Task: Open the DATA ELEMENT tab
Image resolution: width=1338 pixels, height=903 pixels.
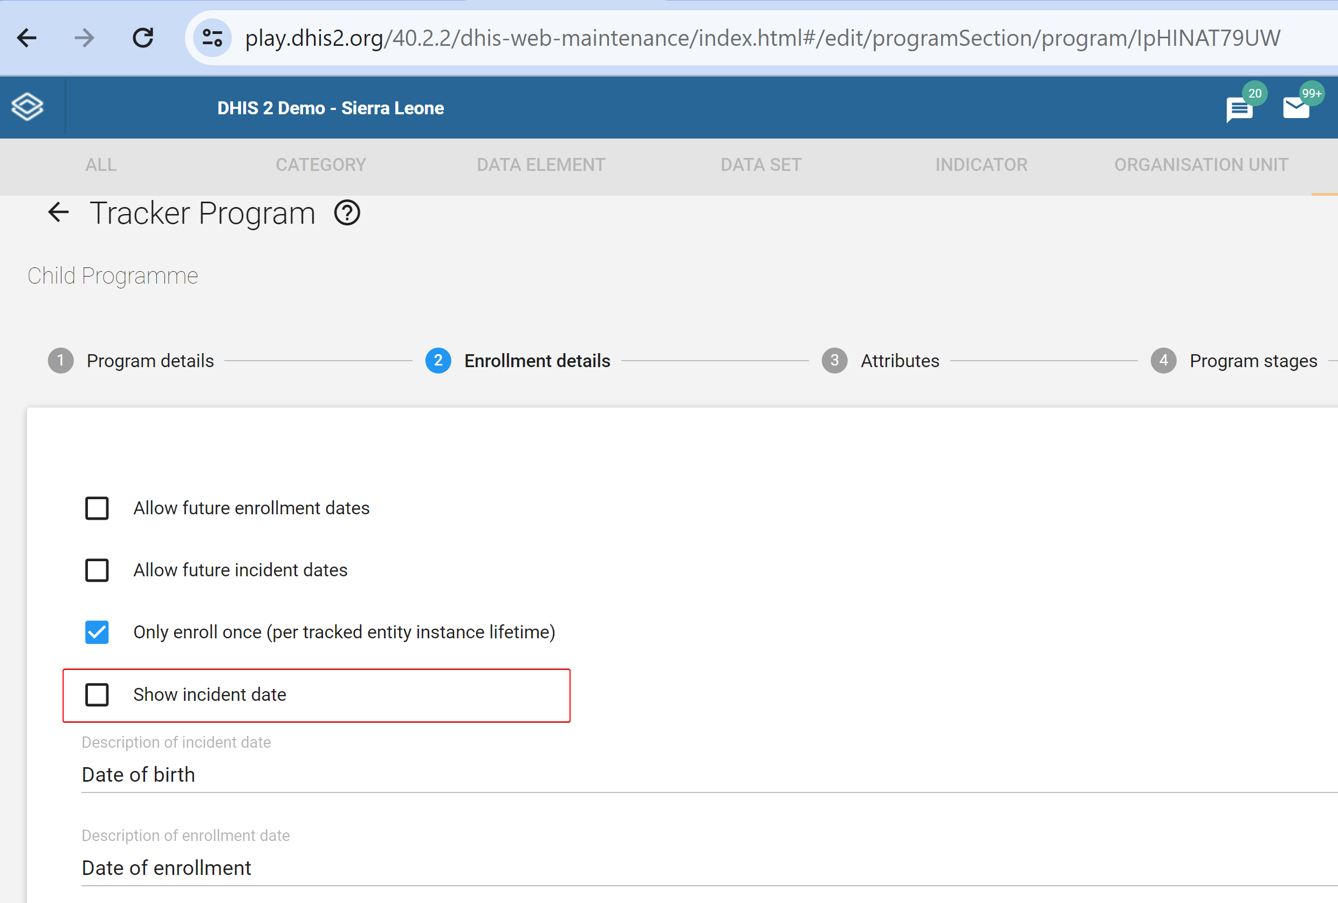Action: pos(540,165)
